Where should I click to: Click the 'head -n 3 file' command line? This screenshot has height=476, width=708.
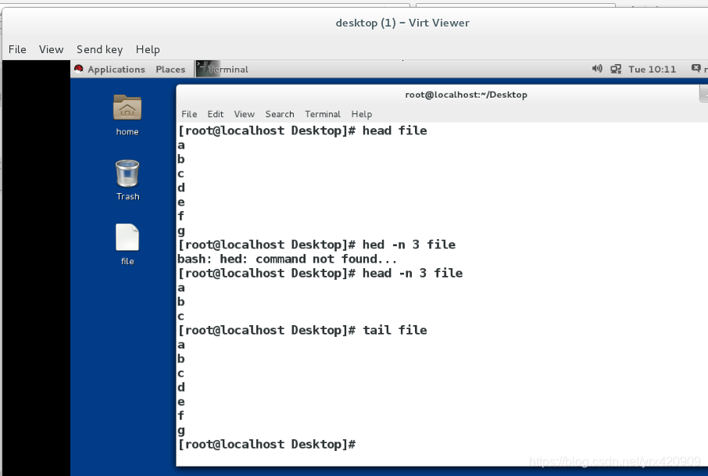[x=320, y=274]
